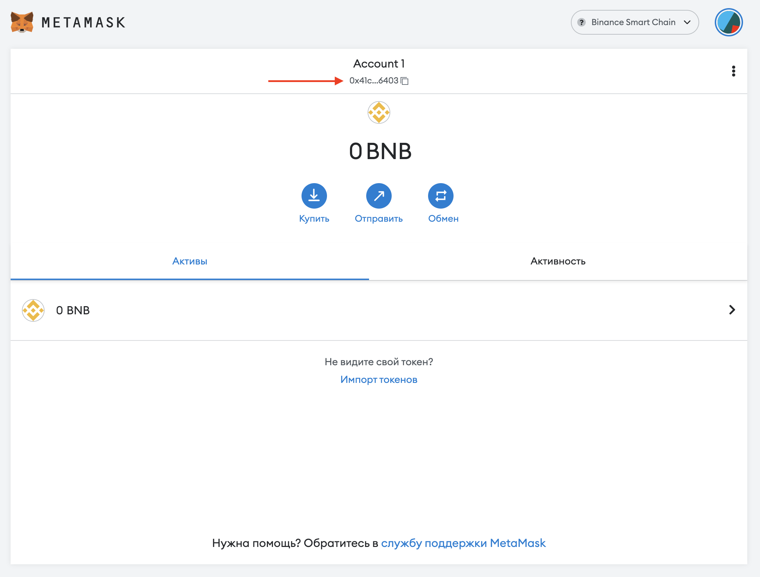Image resolution: width=760 pixels, height=577 pixels.
Task: Click the MetaMask fox logo
Action: click(x=22, y=22)
